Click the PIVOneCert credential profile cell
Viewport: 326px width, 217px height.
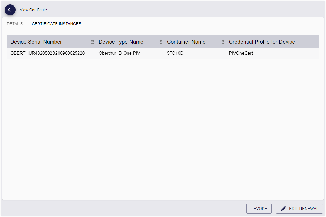pos(241,53)
